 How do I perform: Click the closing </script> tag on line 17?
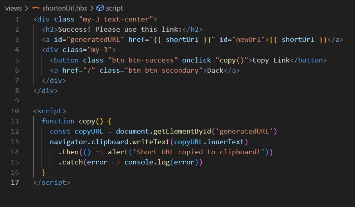(52, 182)
